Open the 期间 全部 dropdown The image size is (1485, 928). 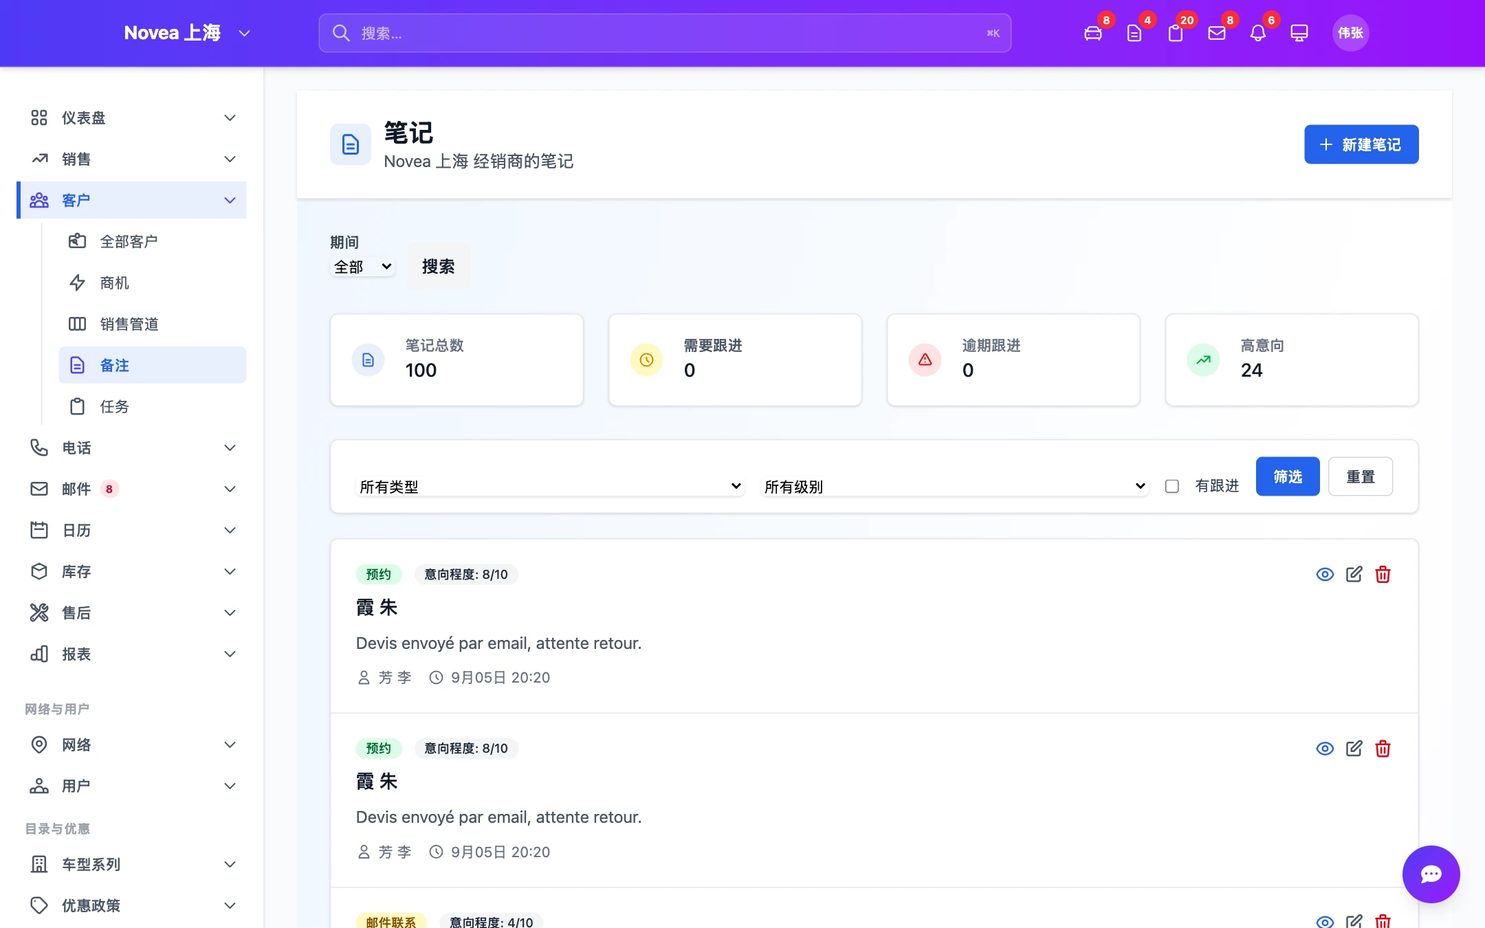coord(362,267)
